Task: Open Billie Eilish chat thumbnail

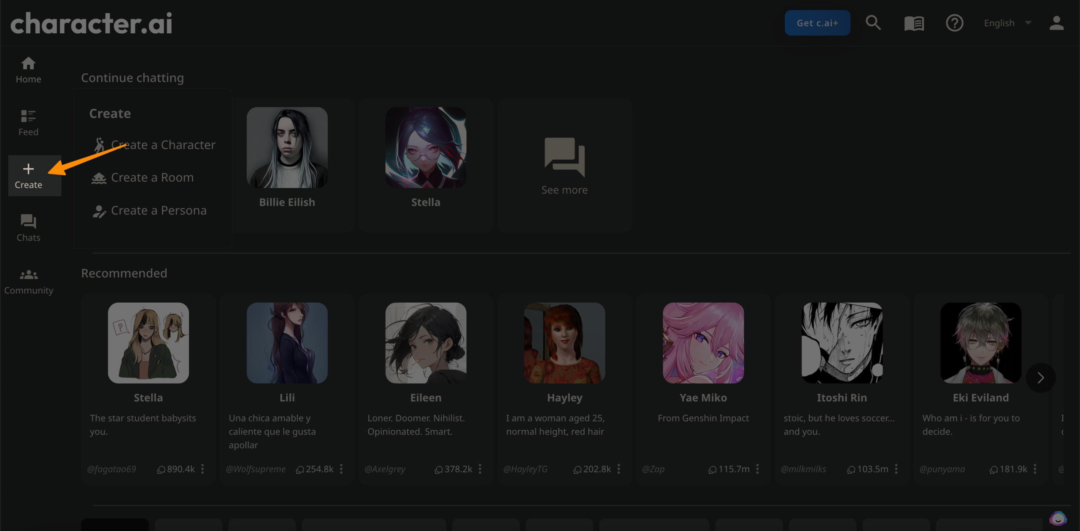Action: [287, 147]
